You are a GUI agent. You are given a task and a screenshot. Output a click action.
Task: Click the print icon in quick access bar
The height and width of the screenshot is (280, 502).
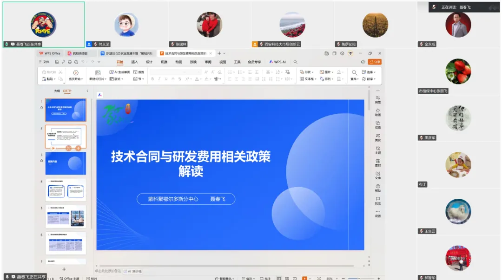(x=69, y=62)
